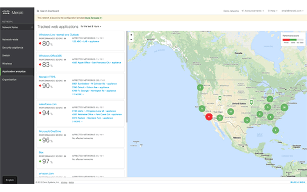Open the configuration template link in the banner

[x=94, y=18]
